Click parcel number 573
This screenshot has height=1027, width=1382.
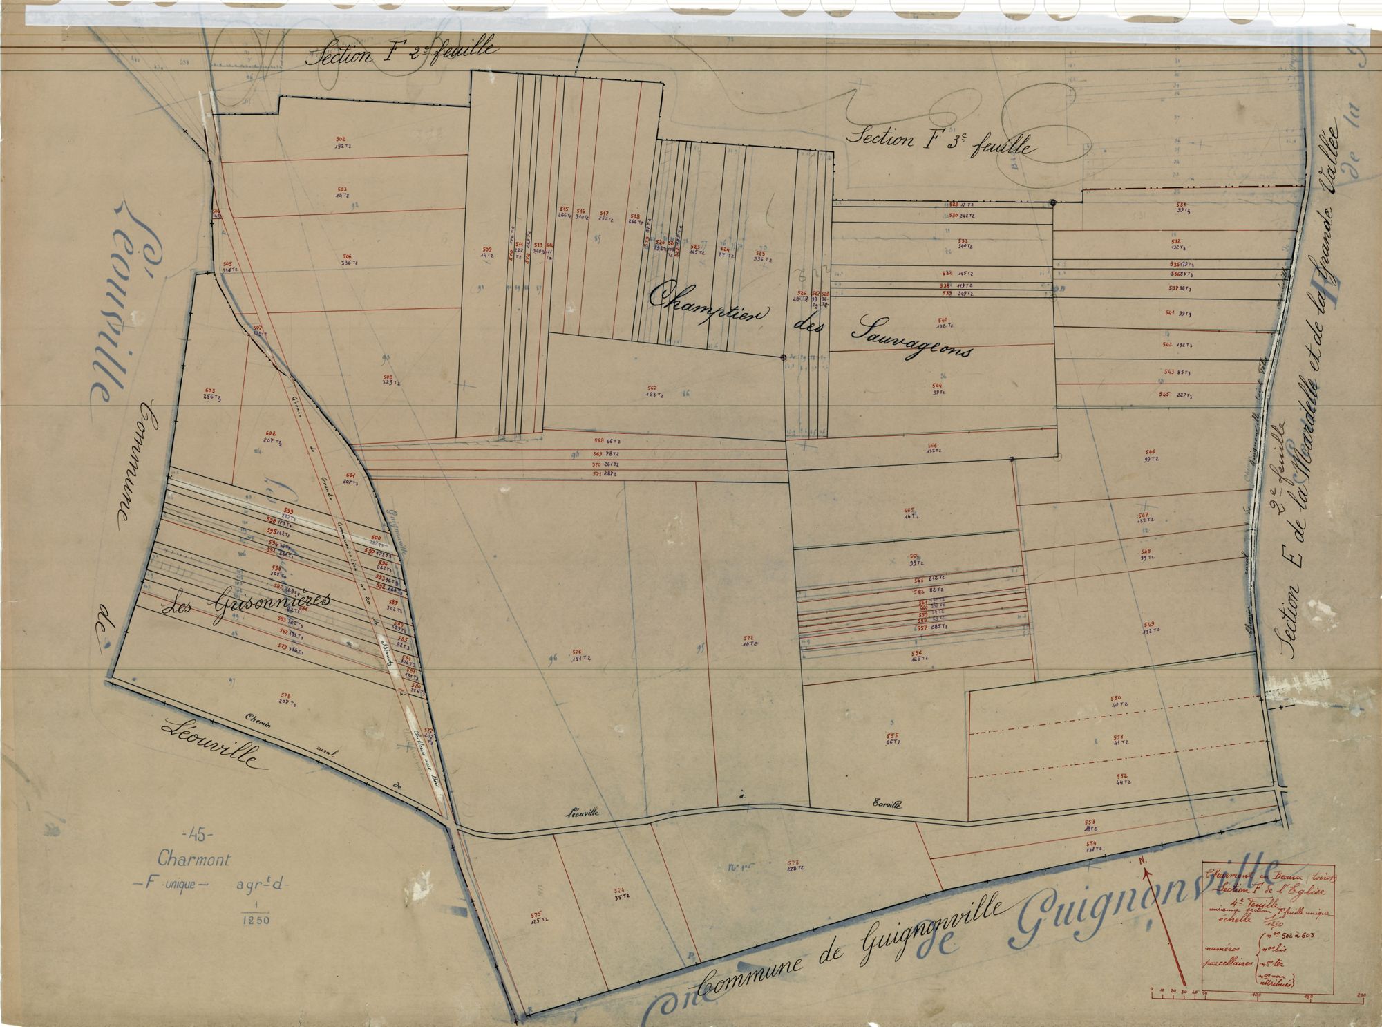point(793,862)
